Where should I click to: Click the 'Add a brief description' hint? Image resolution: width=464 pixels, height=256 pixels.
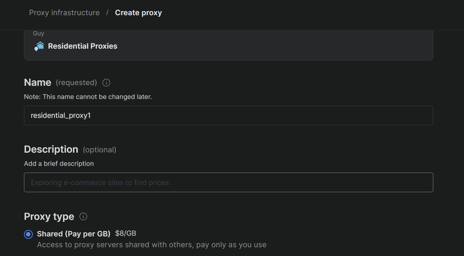tap(59, 164)
